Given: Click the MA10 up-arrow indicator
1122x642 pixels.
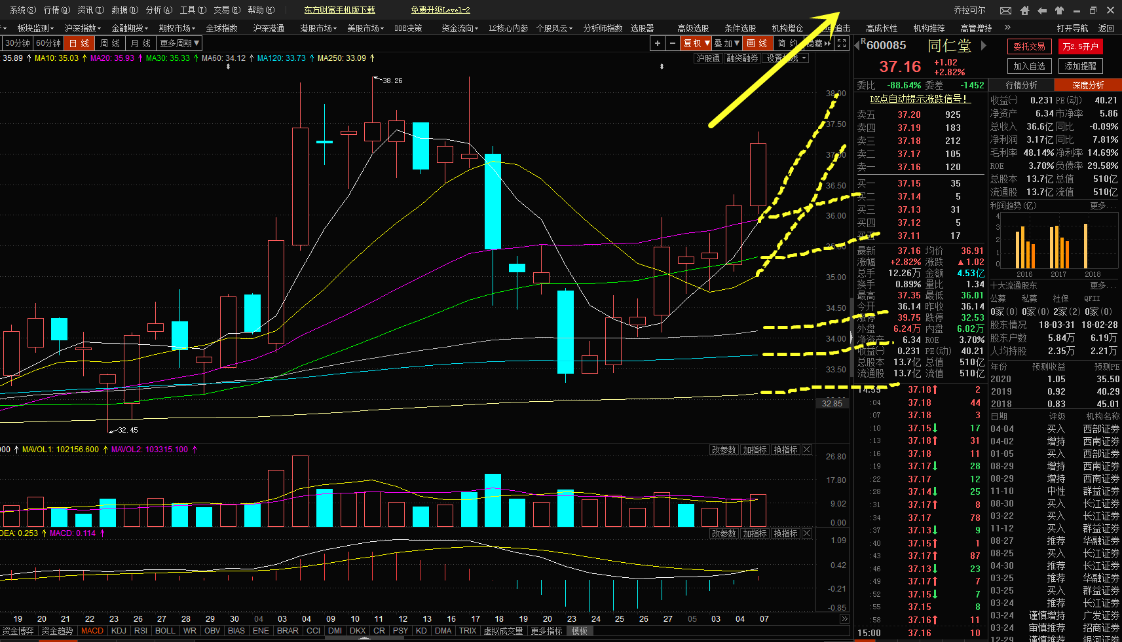Looking at the screenshot, I should click(x=84, y=58).
